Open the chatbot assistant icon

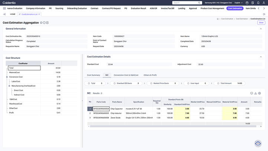point(258,144)
